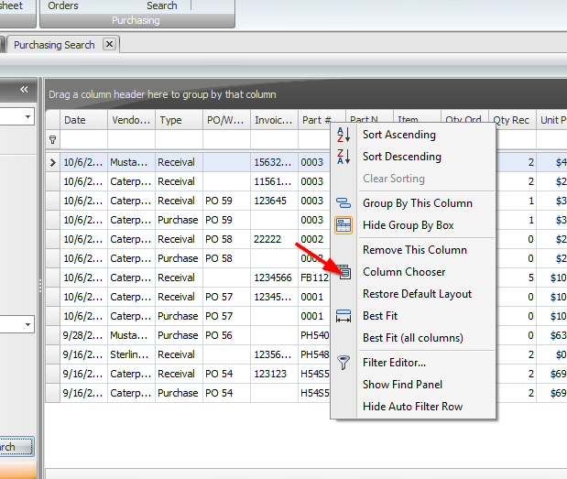
Task: Click the group by box drag area text
Action: click(162, 94)
